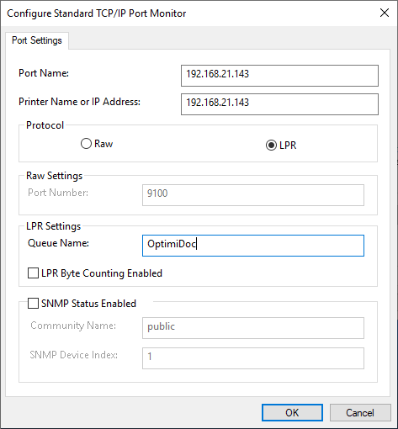
Task: Toggle the SNMP Status Enabled checkbox
Action: [x=33, y=304]
